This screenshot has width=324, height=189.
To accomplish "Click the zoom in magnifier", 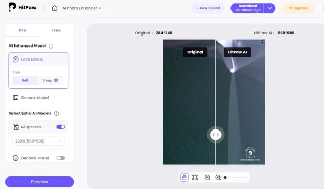I will (x=218, y=178).
